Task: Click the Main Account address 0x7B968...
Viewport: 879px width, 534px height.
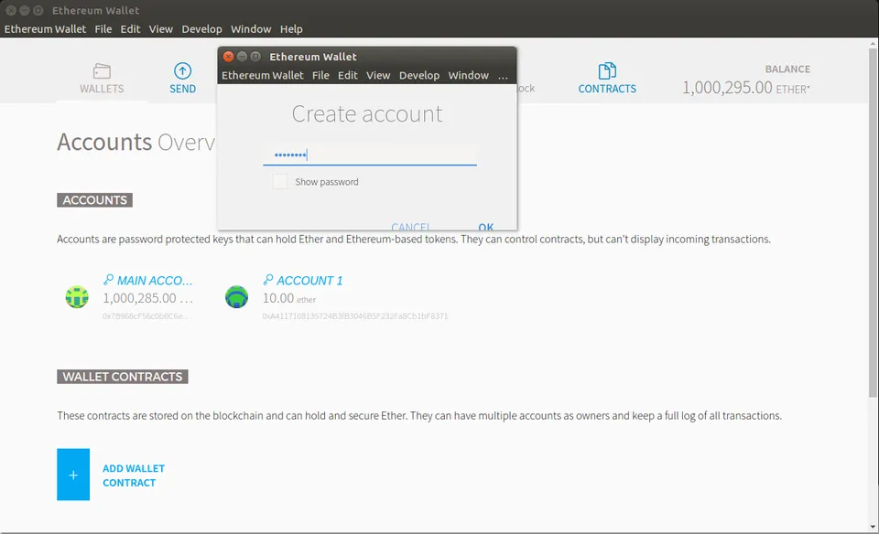Action: [146, 316]
